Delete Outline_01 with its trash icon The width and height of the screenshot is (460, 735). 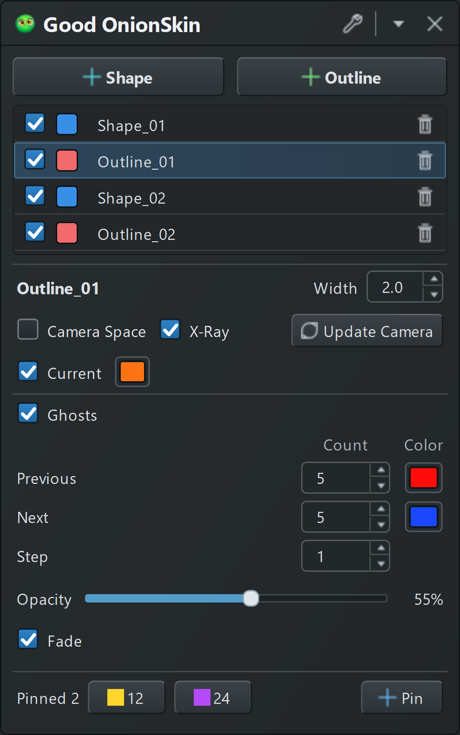pos(425,160)
